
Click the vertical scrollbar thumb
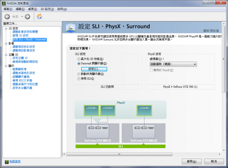(x=224, y=59)
